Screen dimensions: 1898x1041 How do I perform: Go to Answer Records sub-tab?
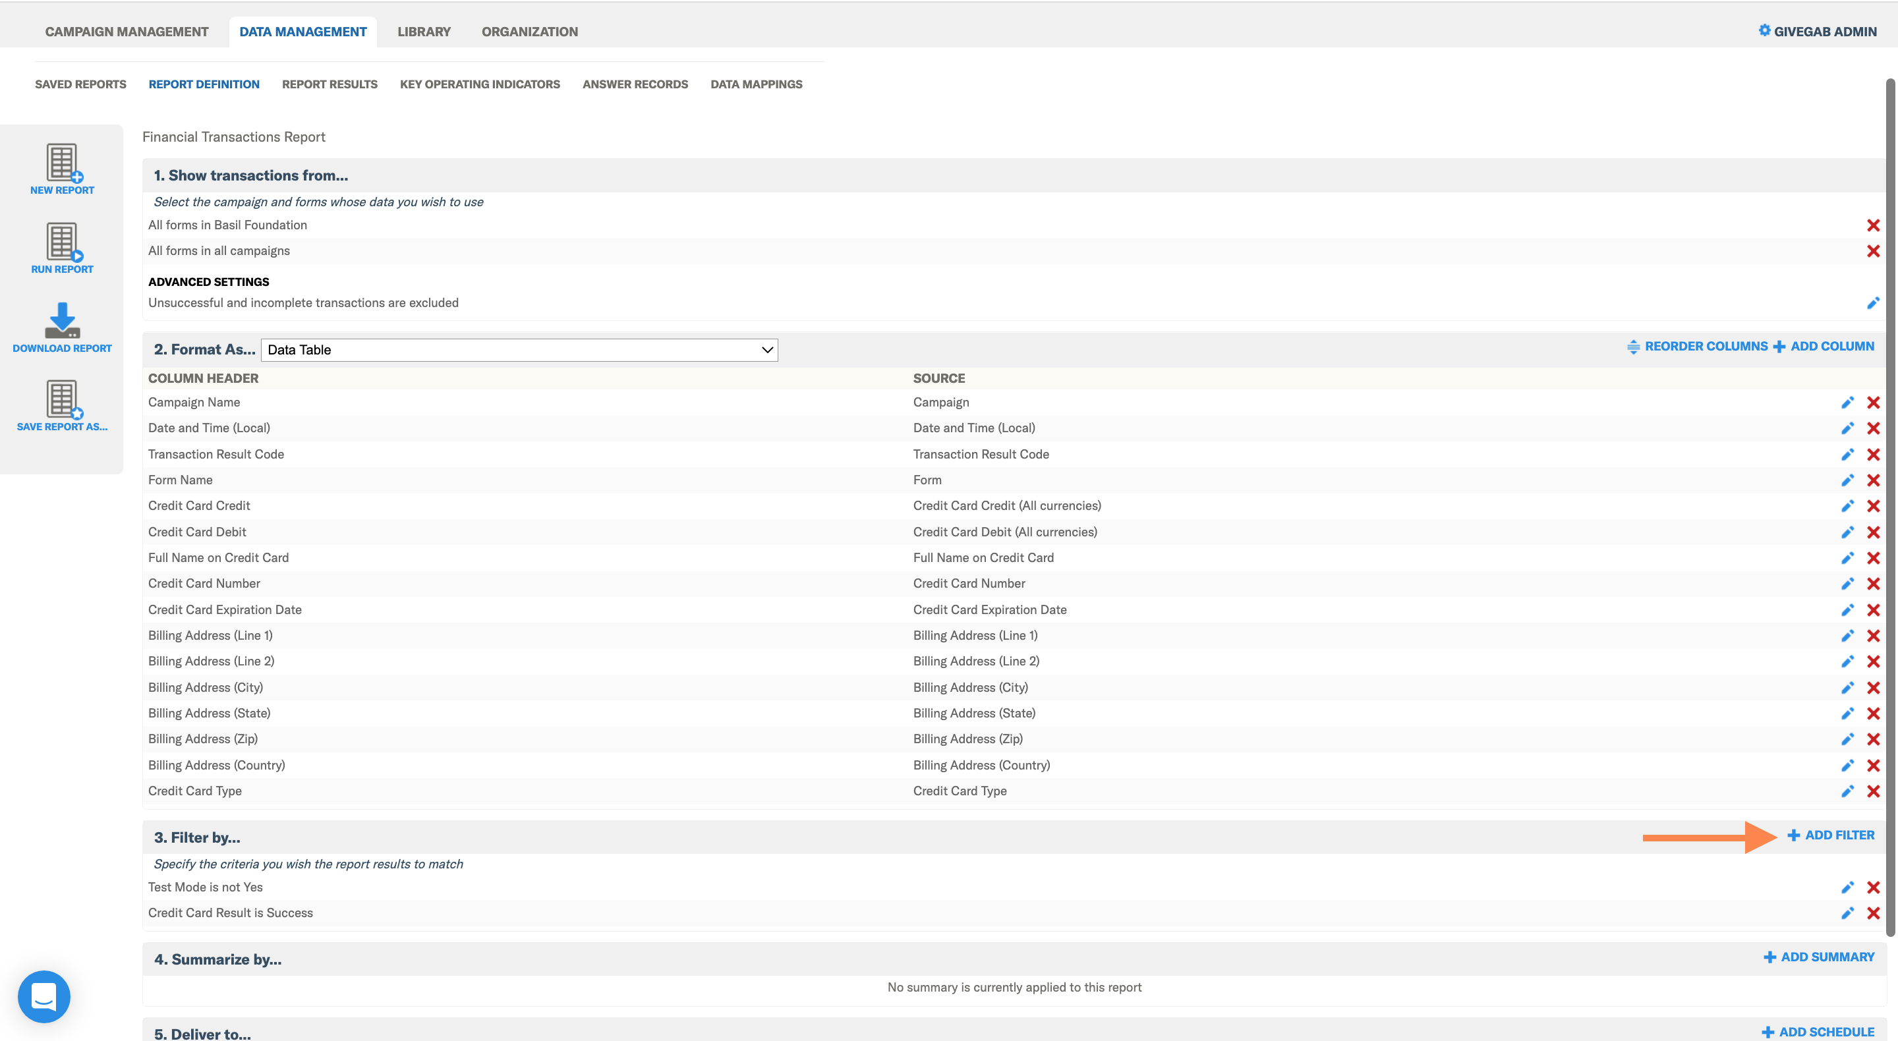tap(635, 84)
